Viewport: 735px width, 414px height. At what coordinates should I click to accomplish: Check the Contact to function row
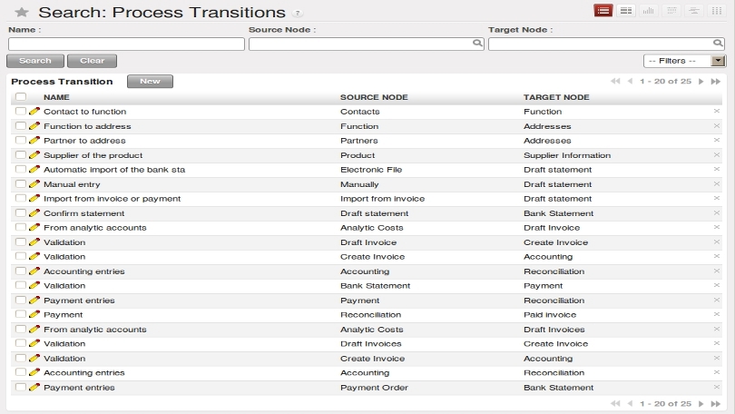[x=21, y=111]
